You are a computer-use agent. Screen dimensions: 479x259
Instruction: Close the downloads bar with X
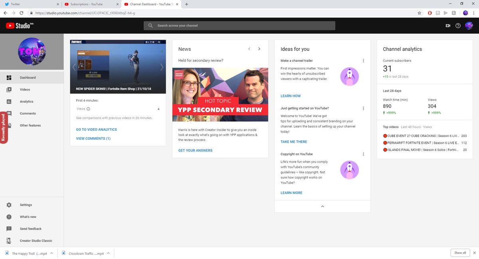pos(474,253)
